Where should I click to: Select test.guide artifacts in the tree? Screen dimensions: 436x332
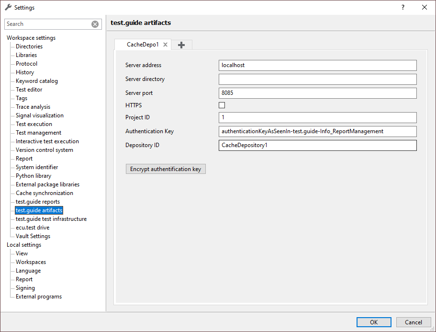(39, 210)
